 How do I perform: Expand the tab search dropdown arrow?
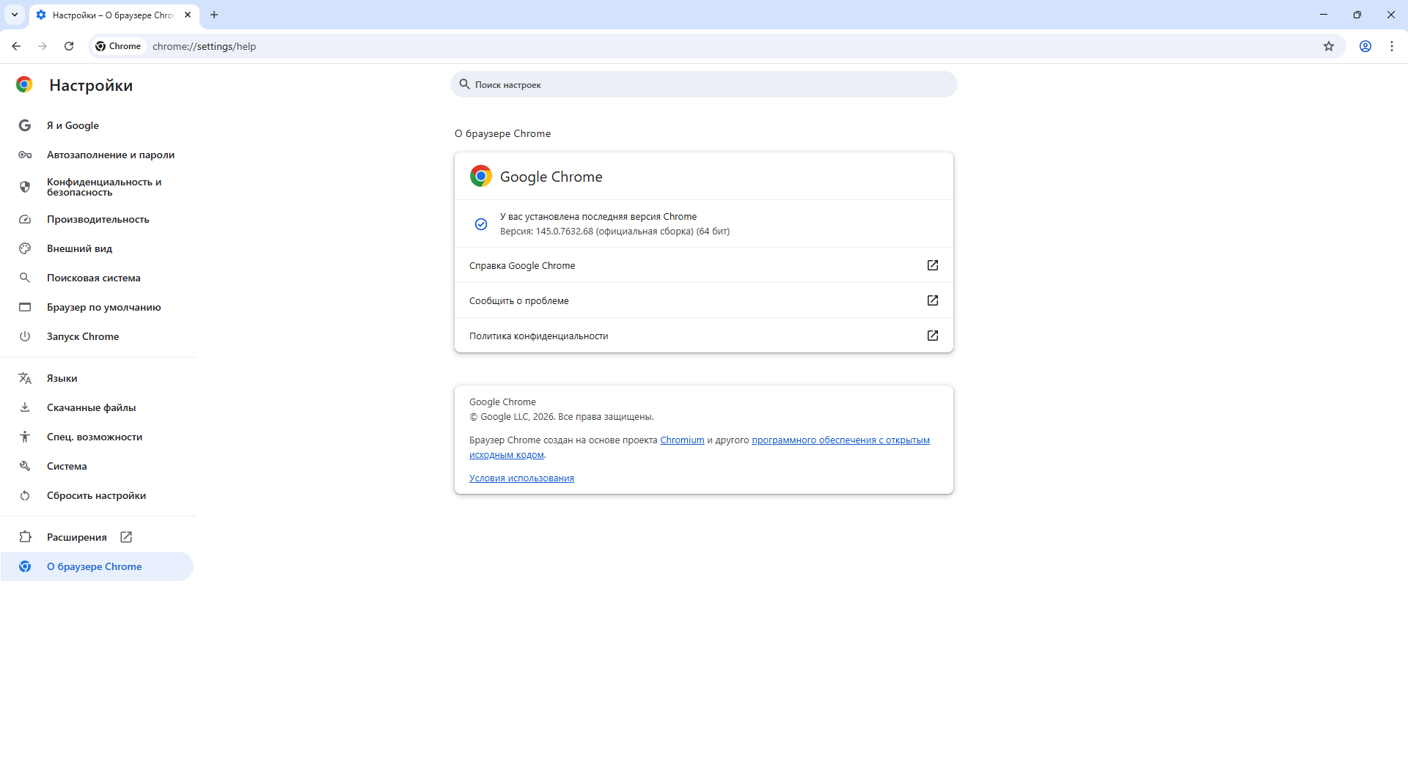pos(15,15)
